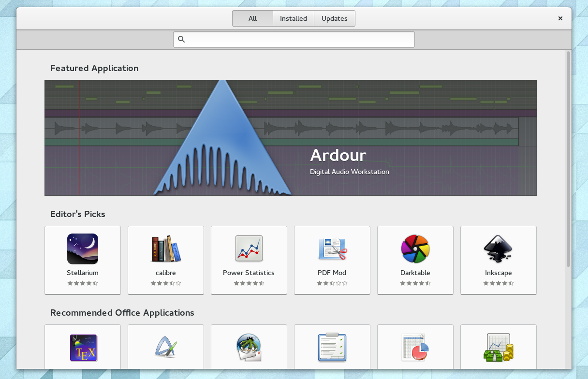Switch to the Installed tab
588x379 pixels.
pyautogui.click(x=293, y=18)
